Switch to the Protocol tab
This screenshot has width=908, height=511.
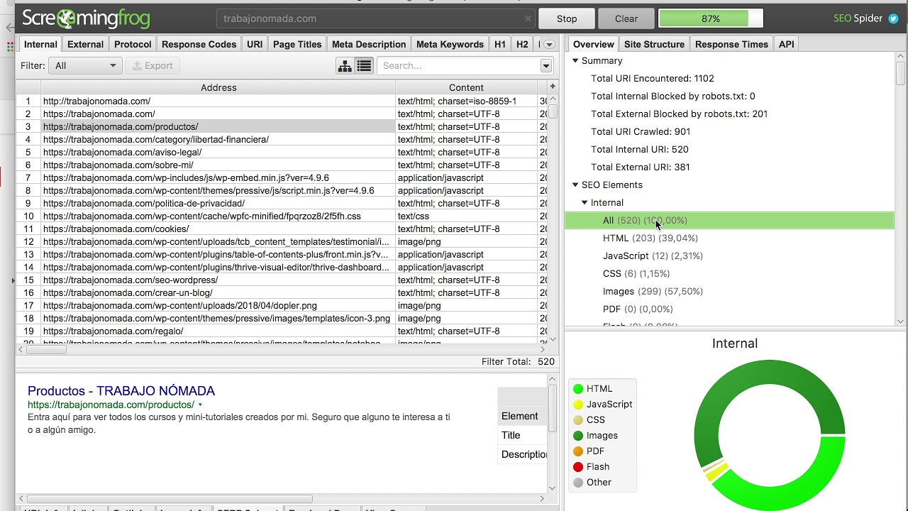(133, 44)
